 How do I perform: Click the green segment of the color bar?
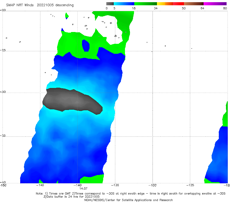(x=145, y=4)
